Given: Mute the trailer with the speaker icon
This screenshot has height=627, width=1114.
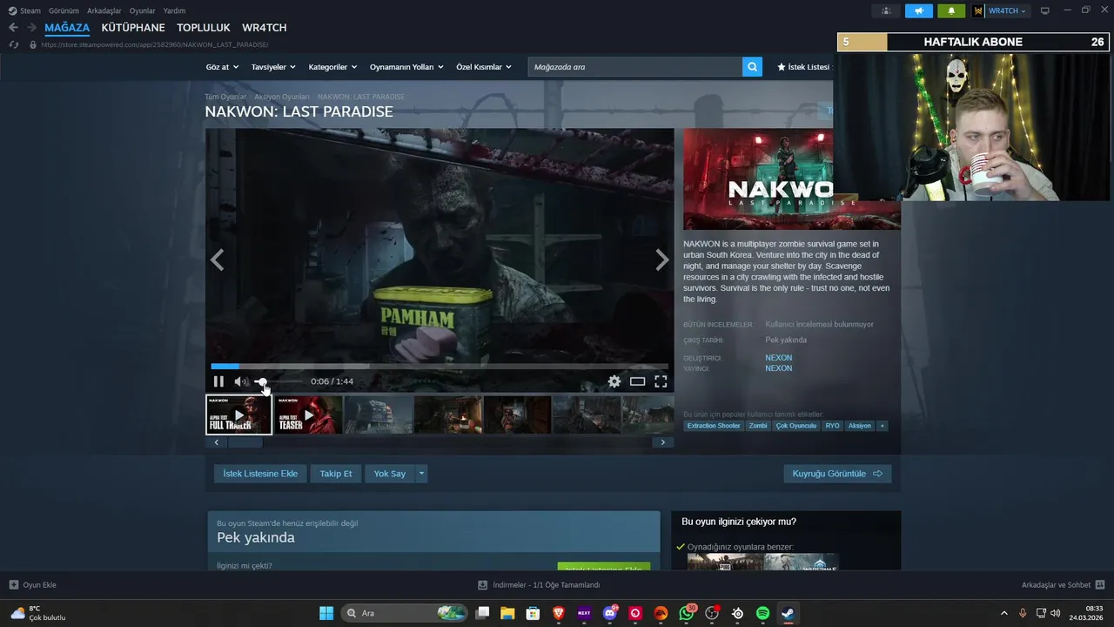Looking at the screenshot, I should tap(240, 381).
